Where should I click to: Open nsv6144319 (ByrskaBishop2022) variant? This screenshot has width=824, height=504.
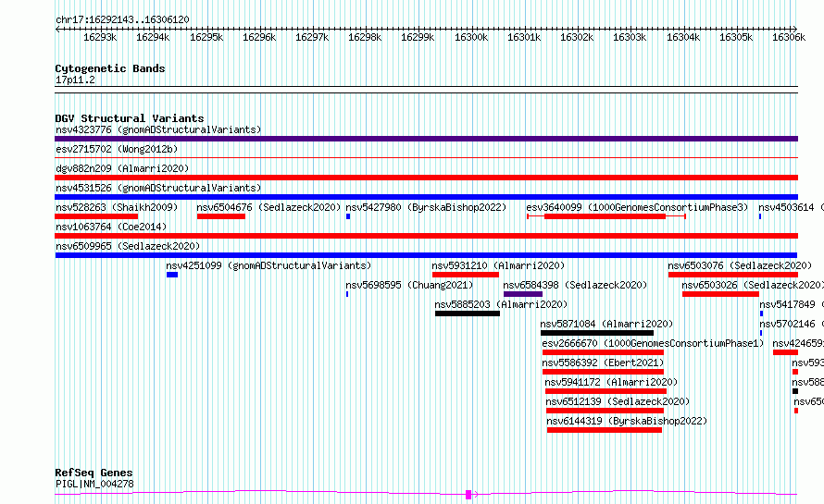[x=627, y=421]
